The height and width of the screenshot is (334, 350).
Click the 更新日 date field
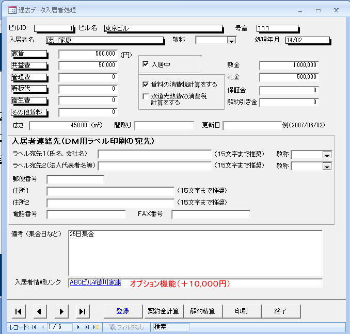coord(252,125)
